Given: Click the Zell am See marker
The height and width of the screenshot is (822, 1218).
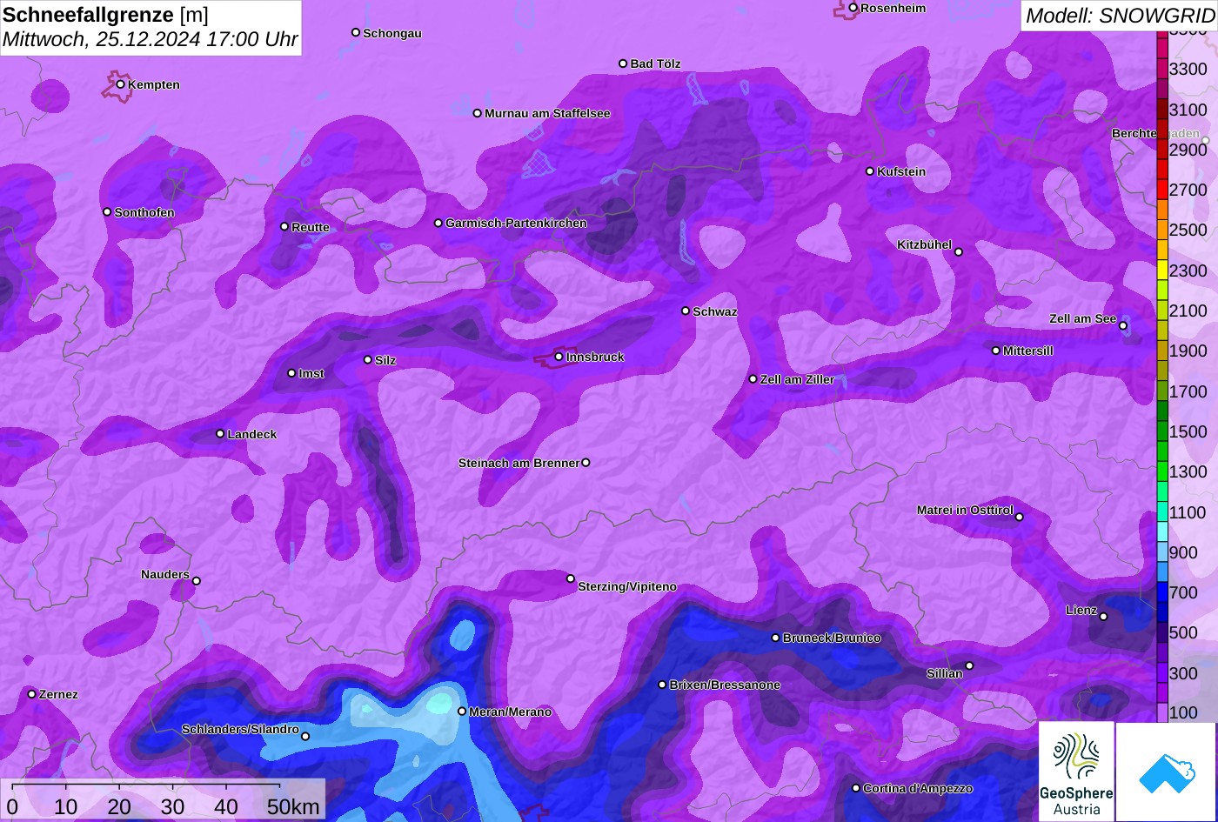Looking at the screenshot, I should point(1123,326).
